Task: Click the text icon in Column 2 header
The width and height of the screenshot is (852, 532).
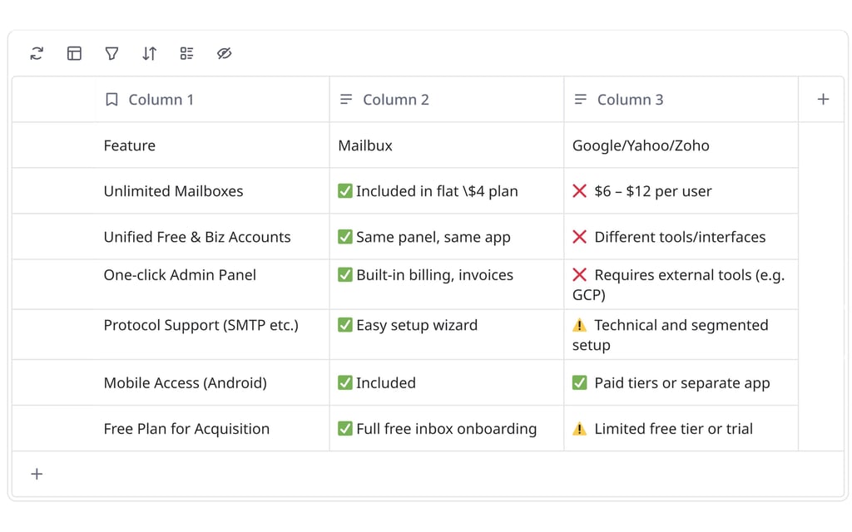Action: click(346, 100)
